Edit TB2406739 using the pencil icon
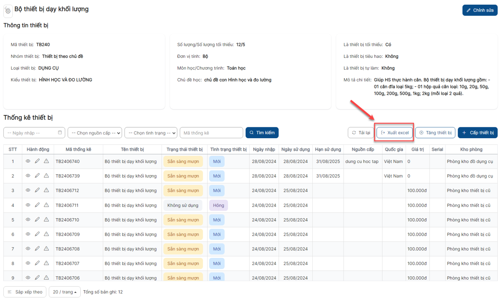Viewport: 502px width, 299px height. [x=37, y=176]
